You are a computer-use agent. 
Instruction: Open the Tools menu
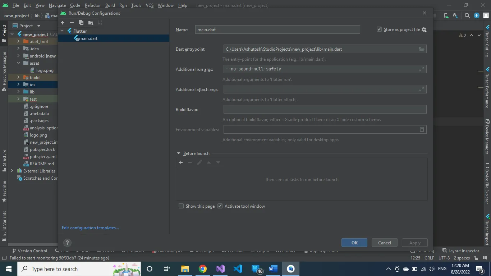(136, 5)
